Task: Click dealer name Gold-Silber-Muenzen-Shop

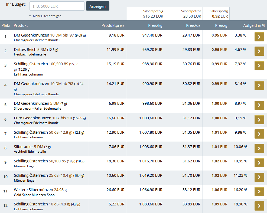Action: 34,195
